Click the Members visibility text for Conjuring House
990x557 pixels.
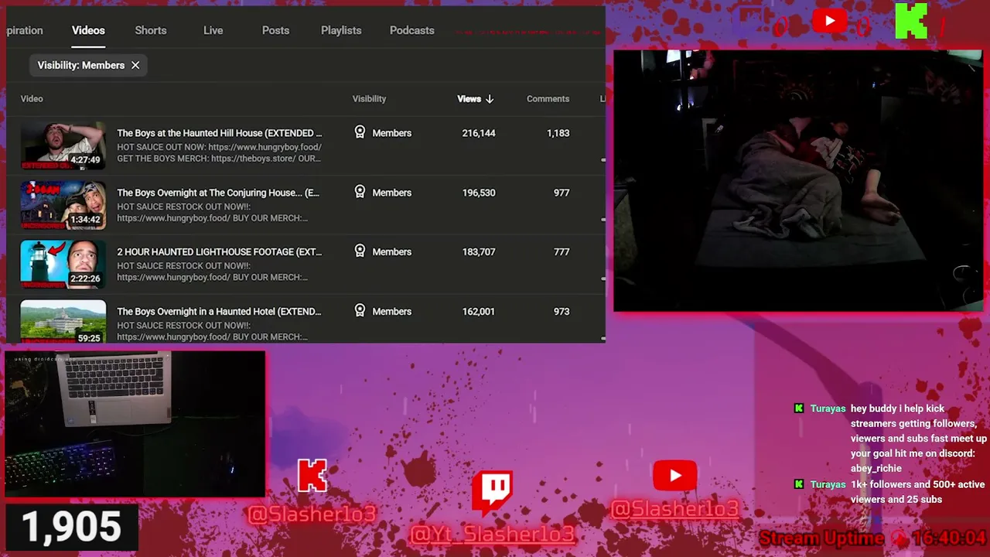[x=392, y=193]
